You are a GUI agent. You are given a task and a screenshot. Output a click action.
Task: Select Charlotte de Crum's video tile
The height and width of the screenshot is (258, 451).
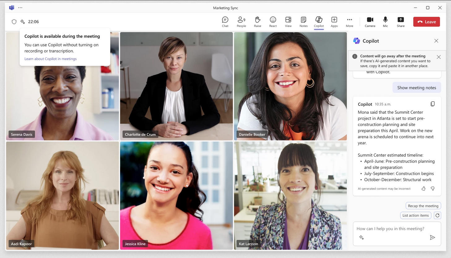(176, 86)
